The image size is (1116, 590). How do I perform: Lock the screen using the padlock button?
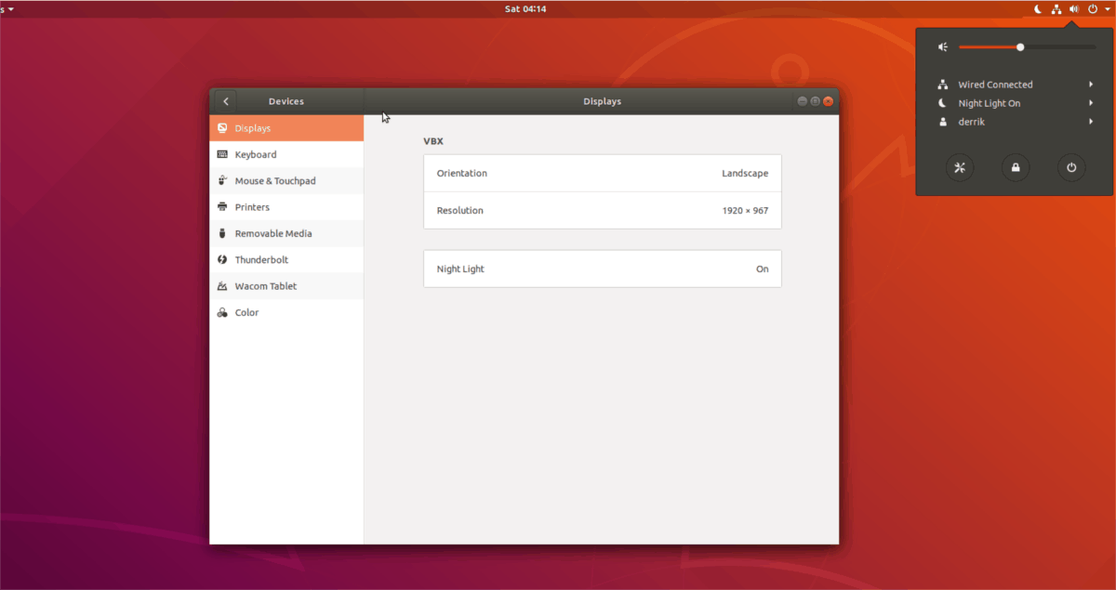pyautogui.click(x=1015, y=167)
